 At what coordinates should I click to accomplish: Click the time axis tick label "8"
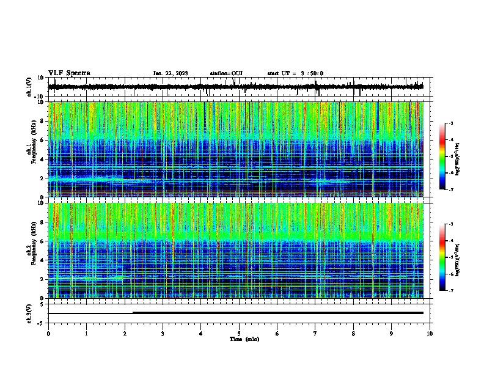pyautogui.click(x=353, y=334)
